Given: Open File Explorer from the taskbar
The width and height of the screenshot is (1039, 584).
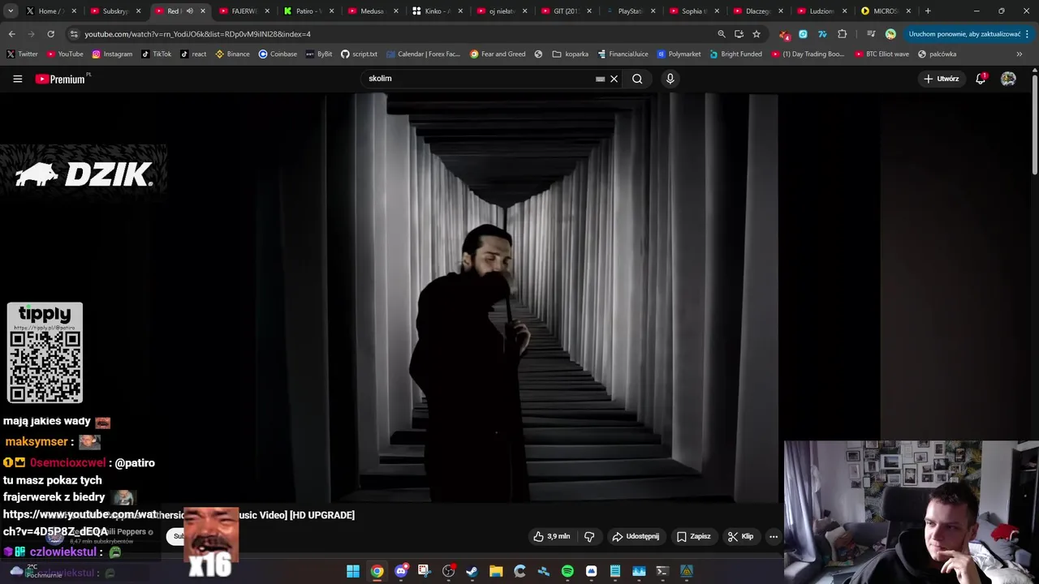Looking at the screenshot, I should (x=496, y=572).
